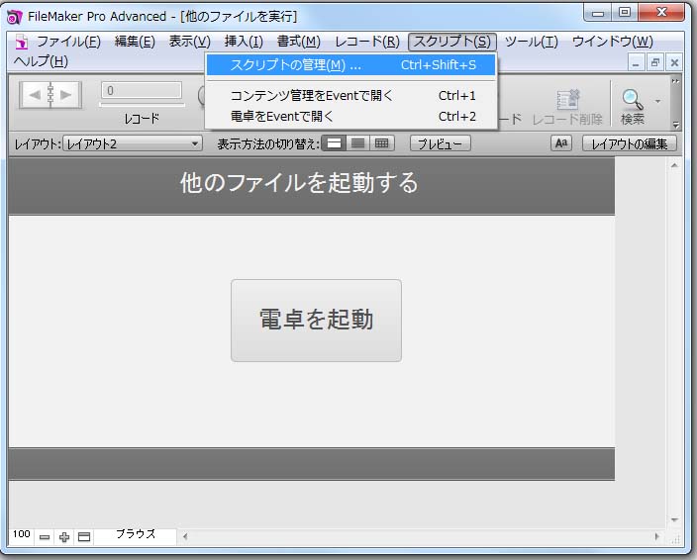Viewport: 697px width, 560px height.
Task: Click the record number input field
Action: click(x=142, y=90)
